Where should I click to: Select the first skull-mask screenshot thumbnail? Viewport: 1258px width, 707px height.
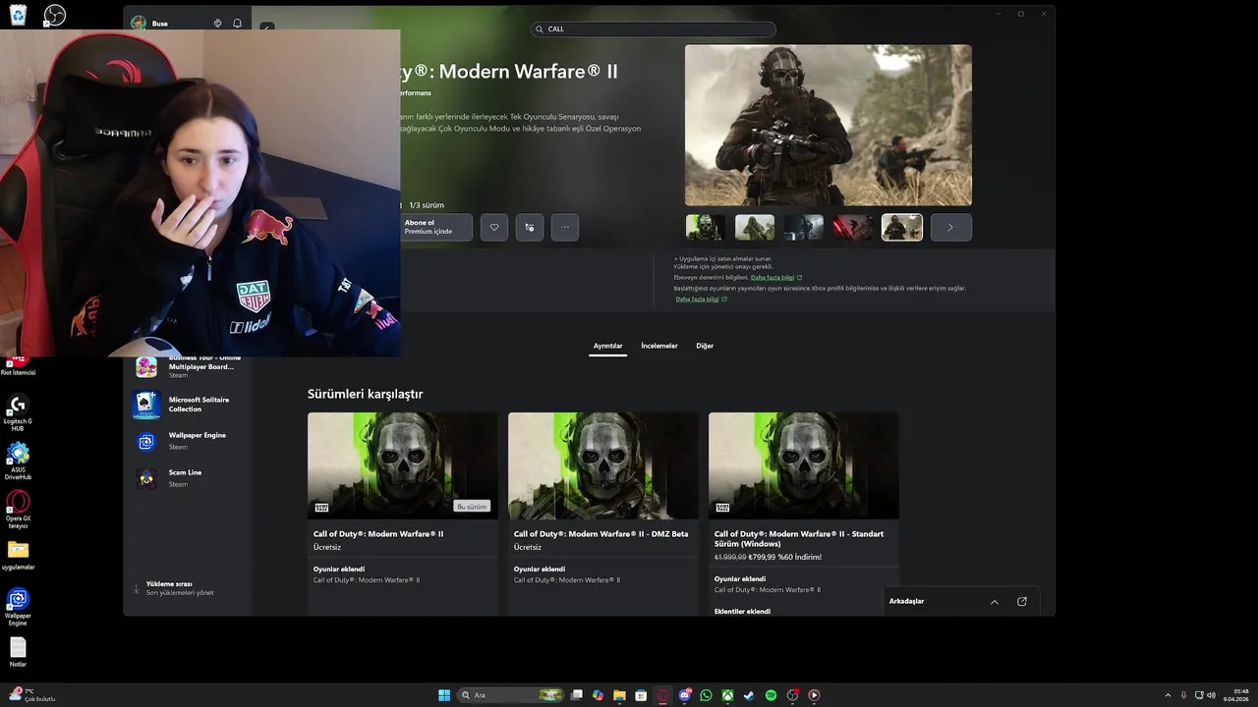tap(706, 227)
